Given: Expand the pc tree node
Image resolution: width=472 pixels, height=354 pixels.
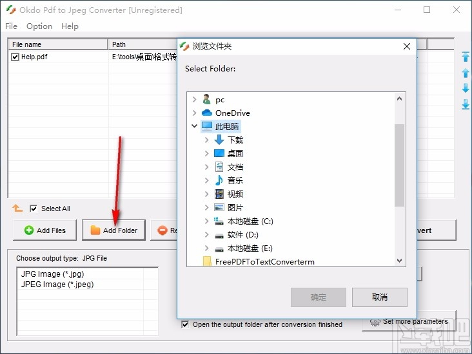Looking at the screenshot, I should coord(195,99).
